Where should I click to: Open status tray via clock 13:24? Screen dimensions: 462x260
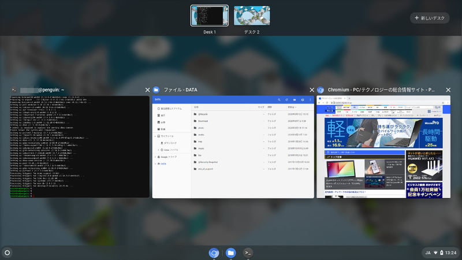450,252
